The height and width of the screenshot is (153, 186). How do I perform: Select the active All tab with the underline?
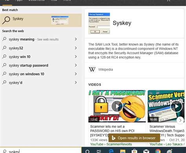coord(7,3)
